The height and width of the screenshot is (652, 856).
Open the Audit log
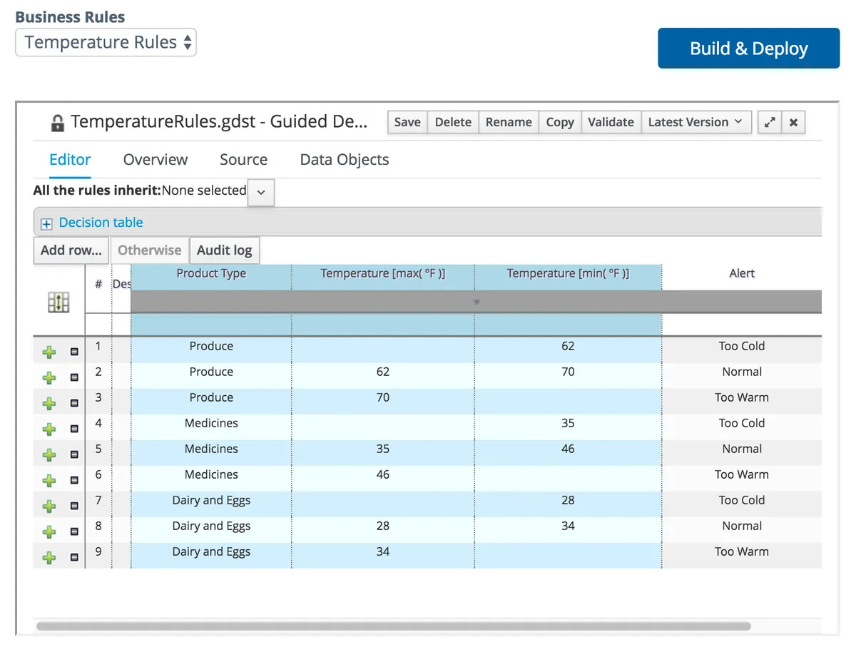click(x=225, y=250)
